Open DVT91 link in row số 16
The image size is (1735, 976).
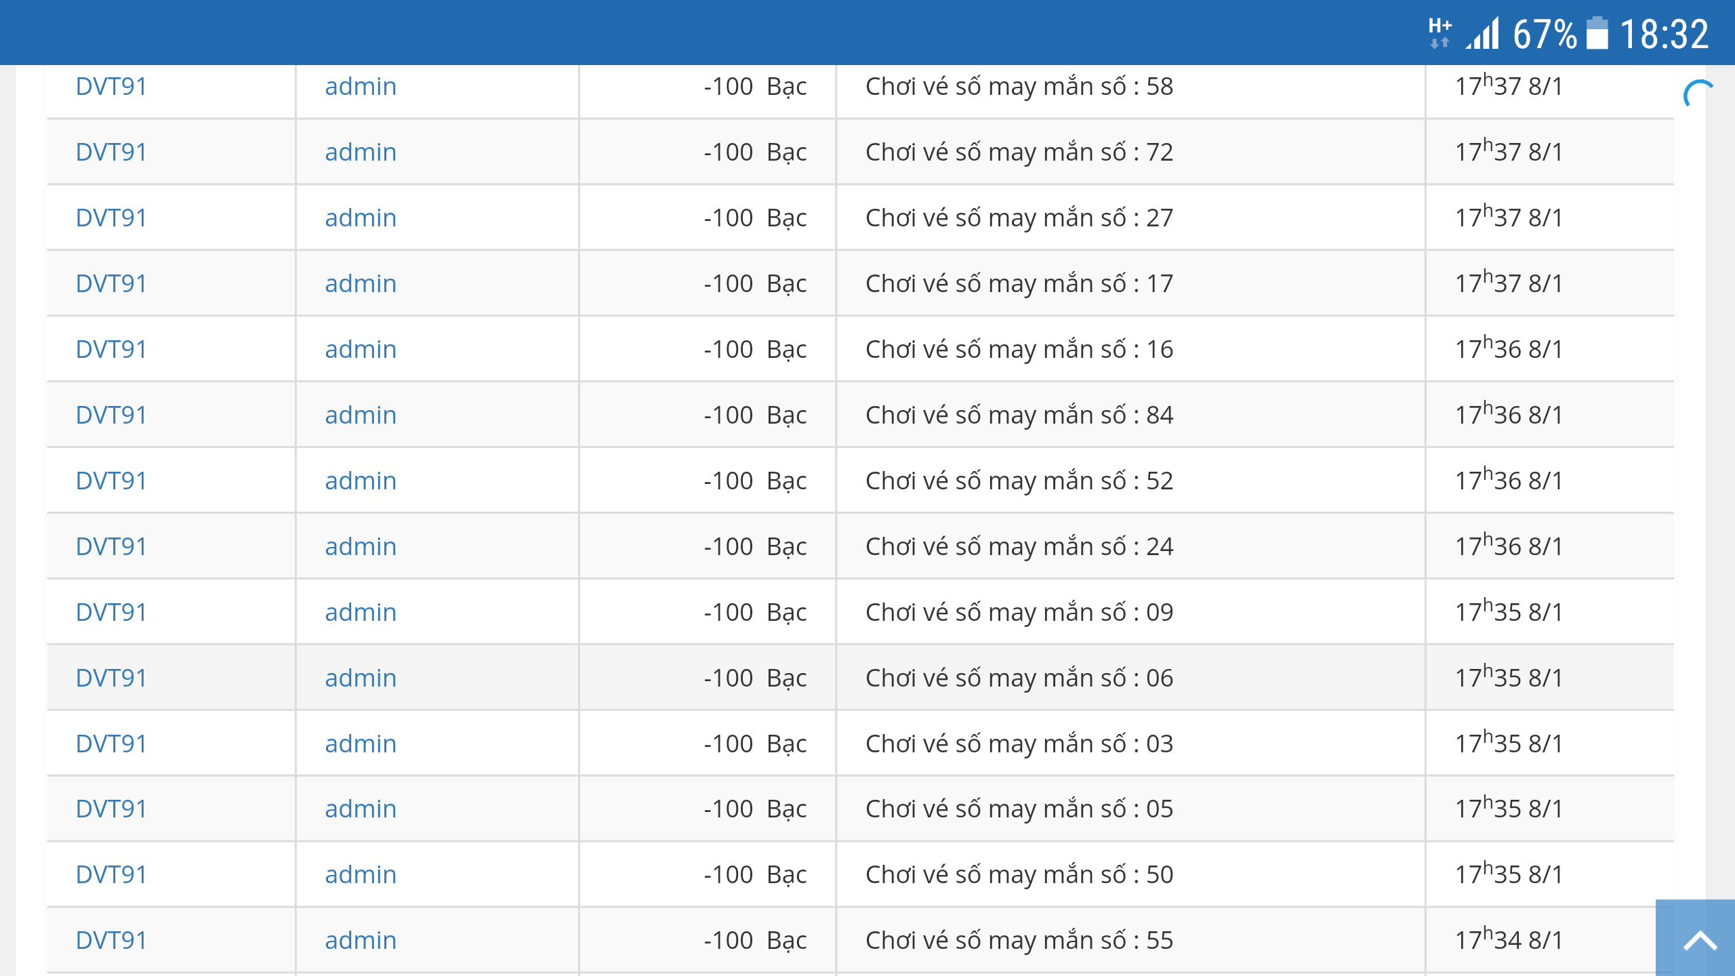pos(111,350)
